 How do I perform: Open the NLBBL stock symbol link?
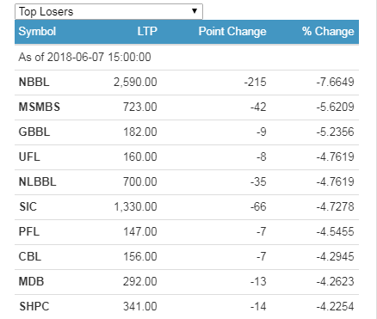pos(37,181)
